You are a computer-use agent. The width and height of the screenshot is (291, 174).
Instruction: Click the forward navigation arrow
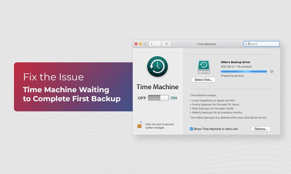pyautogui.click(x=158, y=44)
